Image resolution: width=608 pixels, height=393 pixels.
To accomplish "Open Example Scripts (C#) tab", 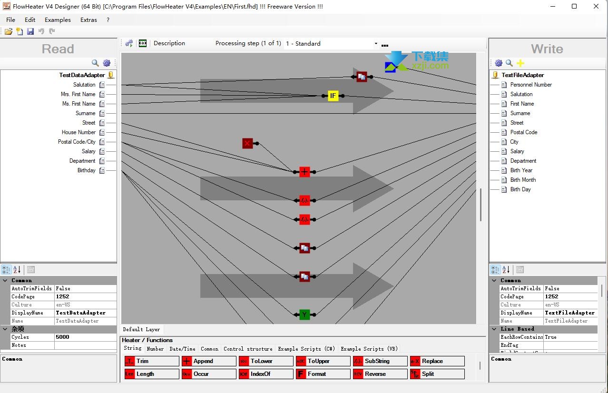I will click(x=306, y=349).
